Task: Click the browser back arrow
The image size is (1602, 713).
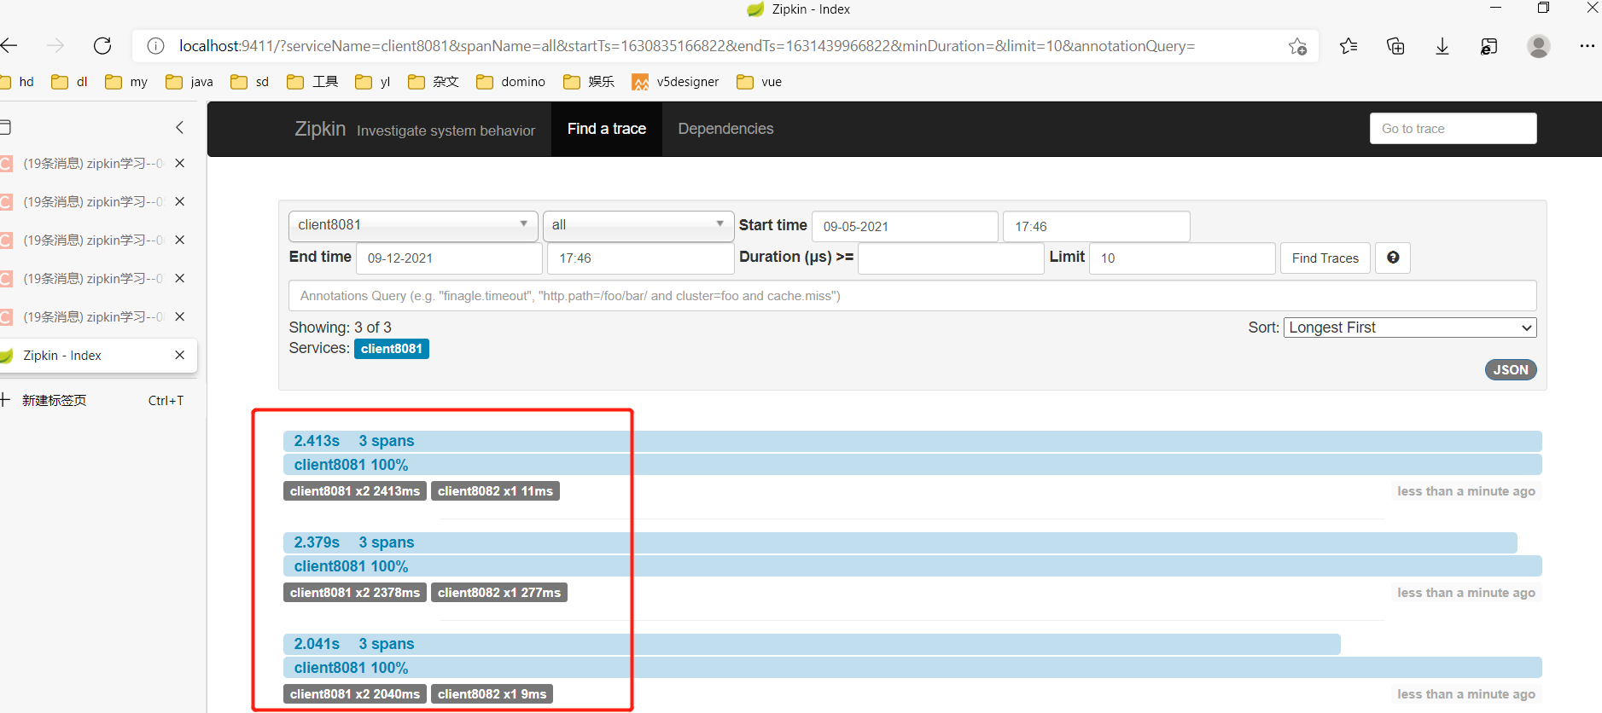Action: pyautogui.click(x=9, y=45)
